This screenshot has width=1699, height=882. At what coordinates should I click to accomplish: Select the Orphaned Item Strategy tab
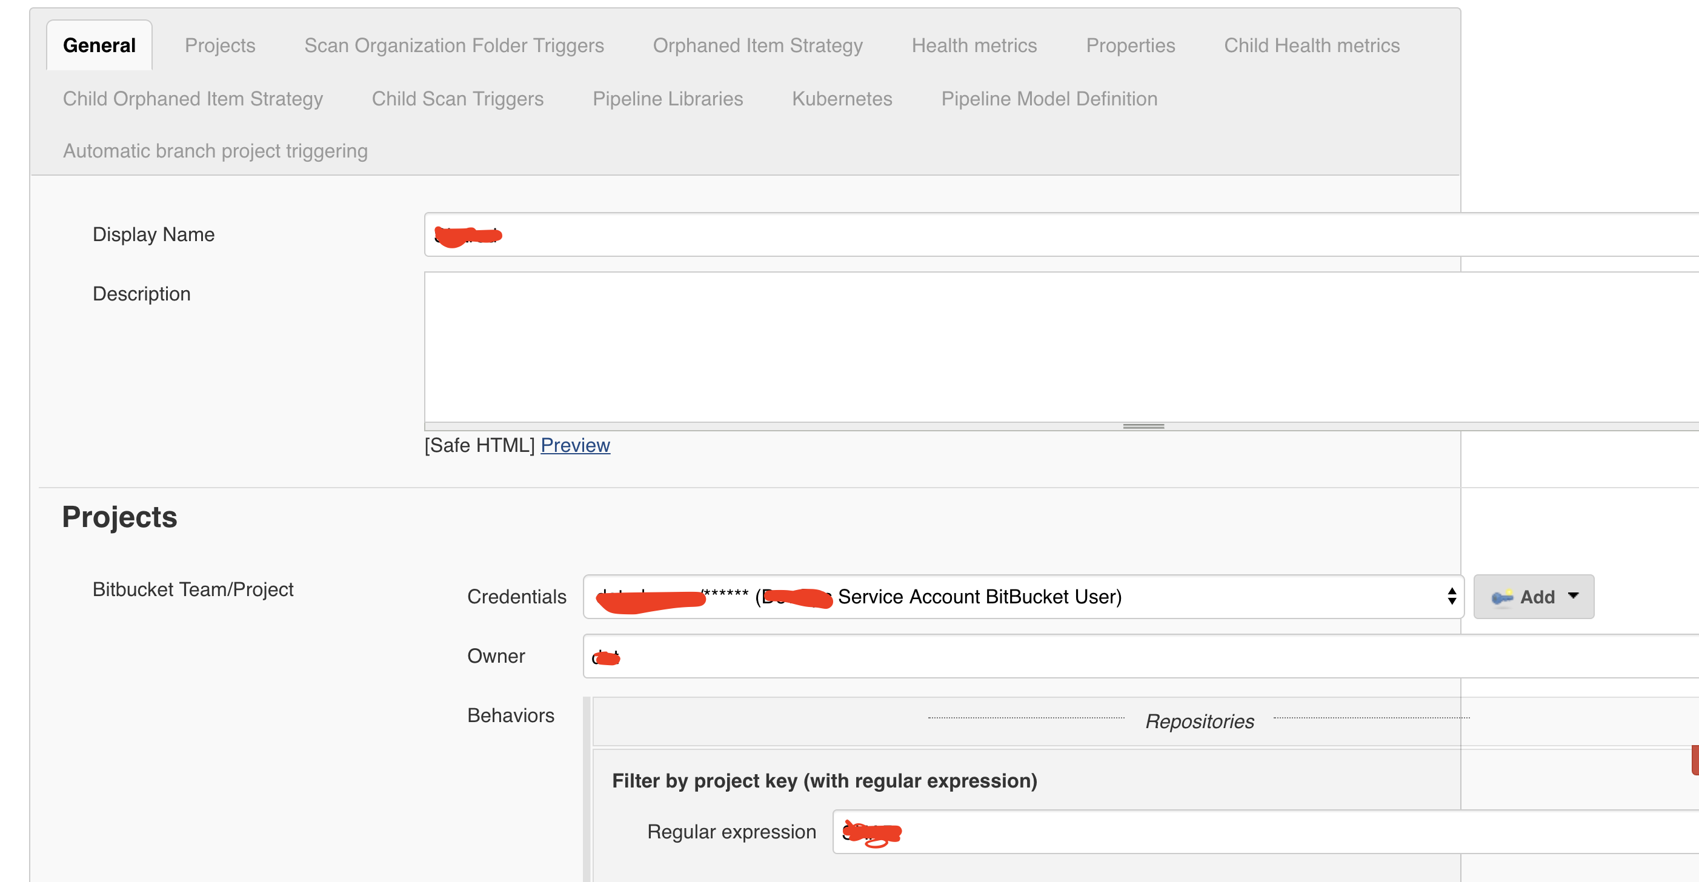757,45
